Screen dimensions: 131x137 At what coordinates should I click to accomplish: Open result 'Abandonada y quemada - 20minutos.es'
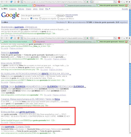[19, 27]
